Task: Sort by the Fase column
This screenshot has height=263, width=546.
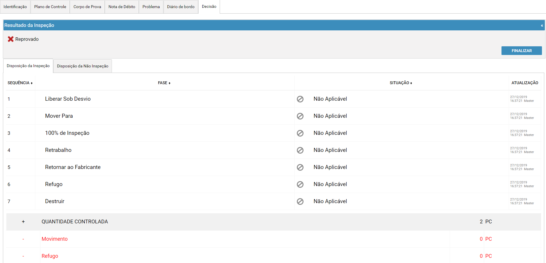Action: (164, 83)
